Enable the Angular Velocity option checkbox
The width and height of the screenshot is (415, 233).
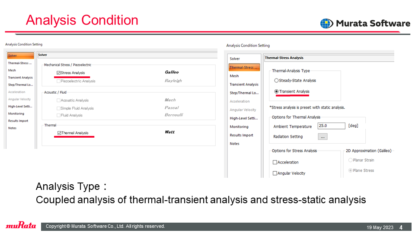[x=275, y=173]
